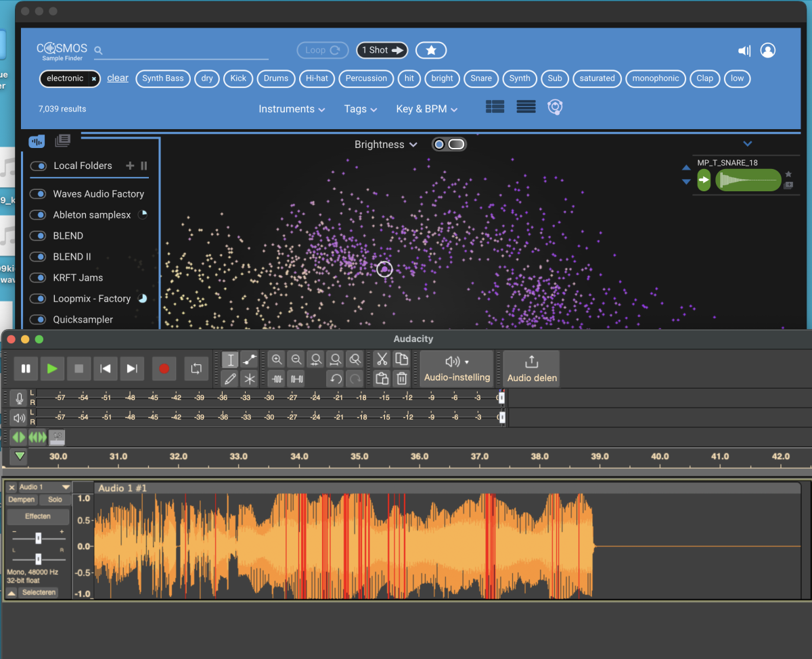Image resolution: width=812 pixels, height=659 pixels.
Task: Skip to start of the Audacity project
Action: point(105,368)
